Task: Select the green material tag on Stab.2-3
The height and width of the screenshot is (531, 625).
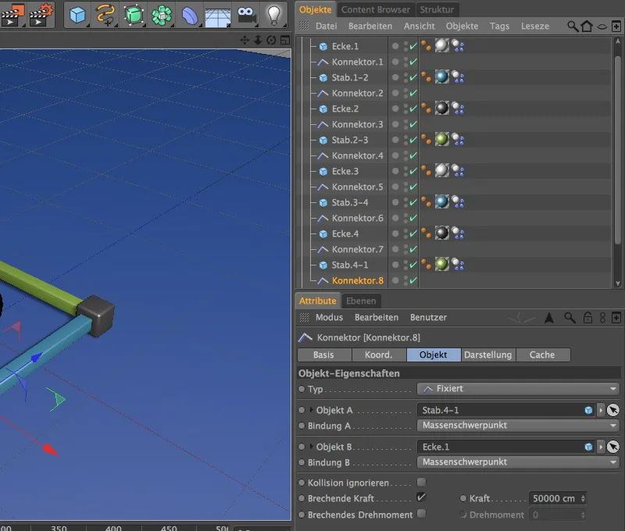Action: pos(441,140)
